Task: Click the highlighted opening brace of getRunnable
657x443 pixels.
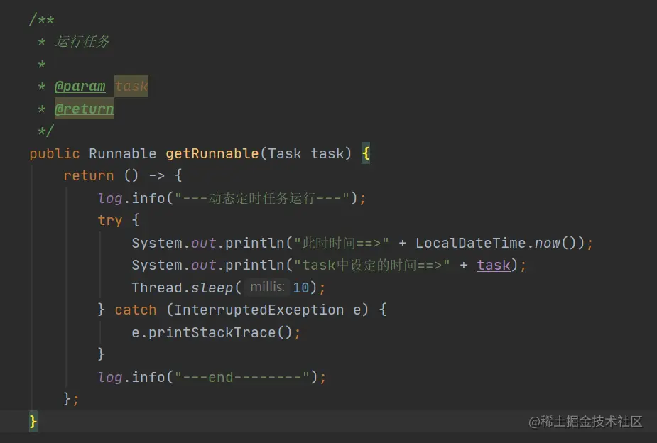Action: point(366,153)
